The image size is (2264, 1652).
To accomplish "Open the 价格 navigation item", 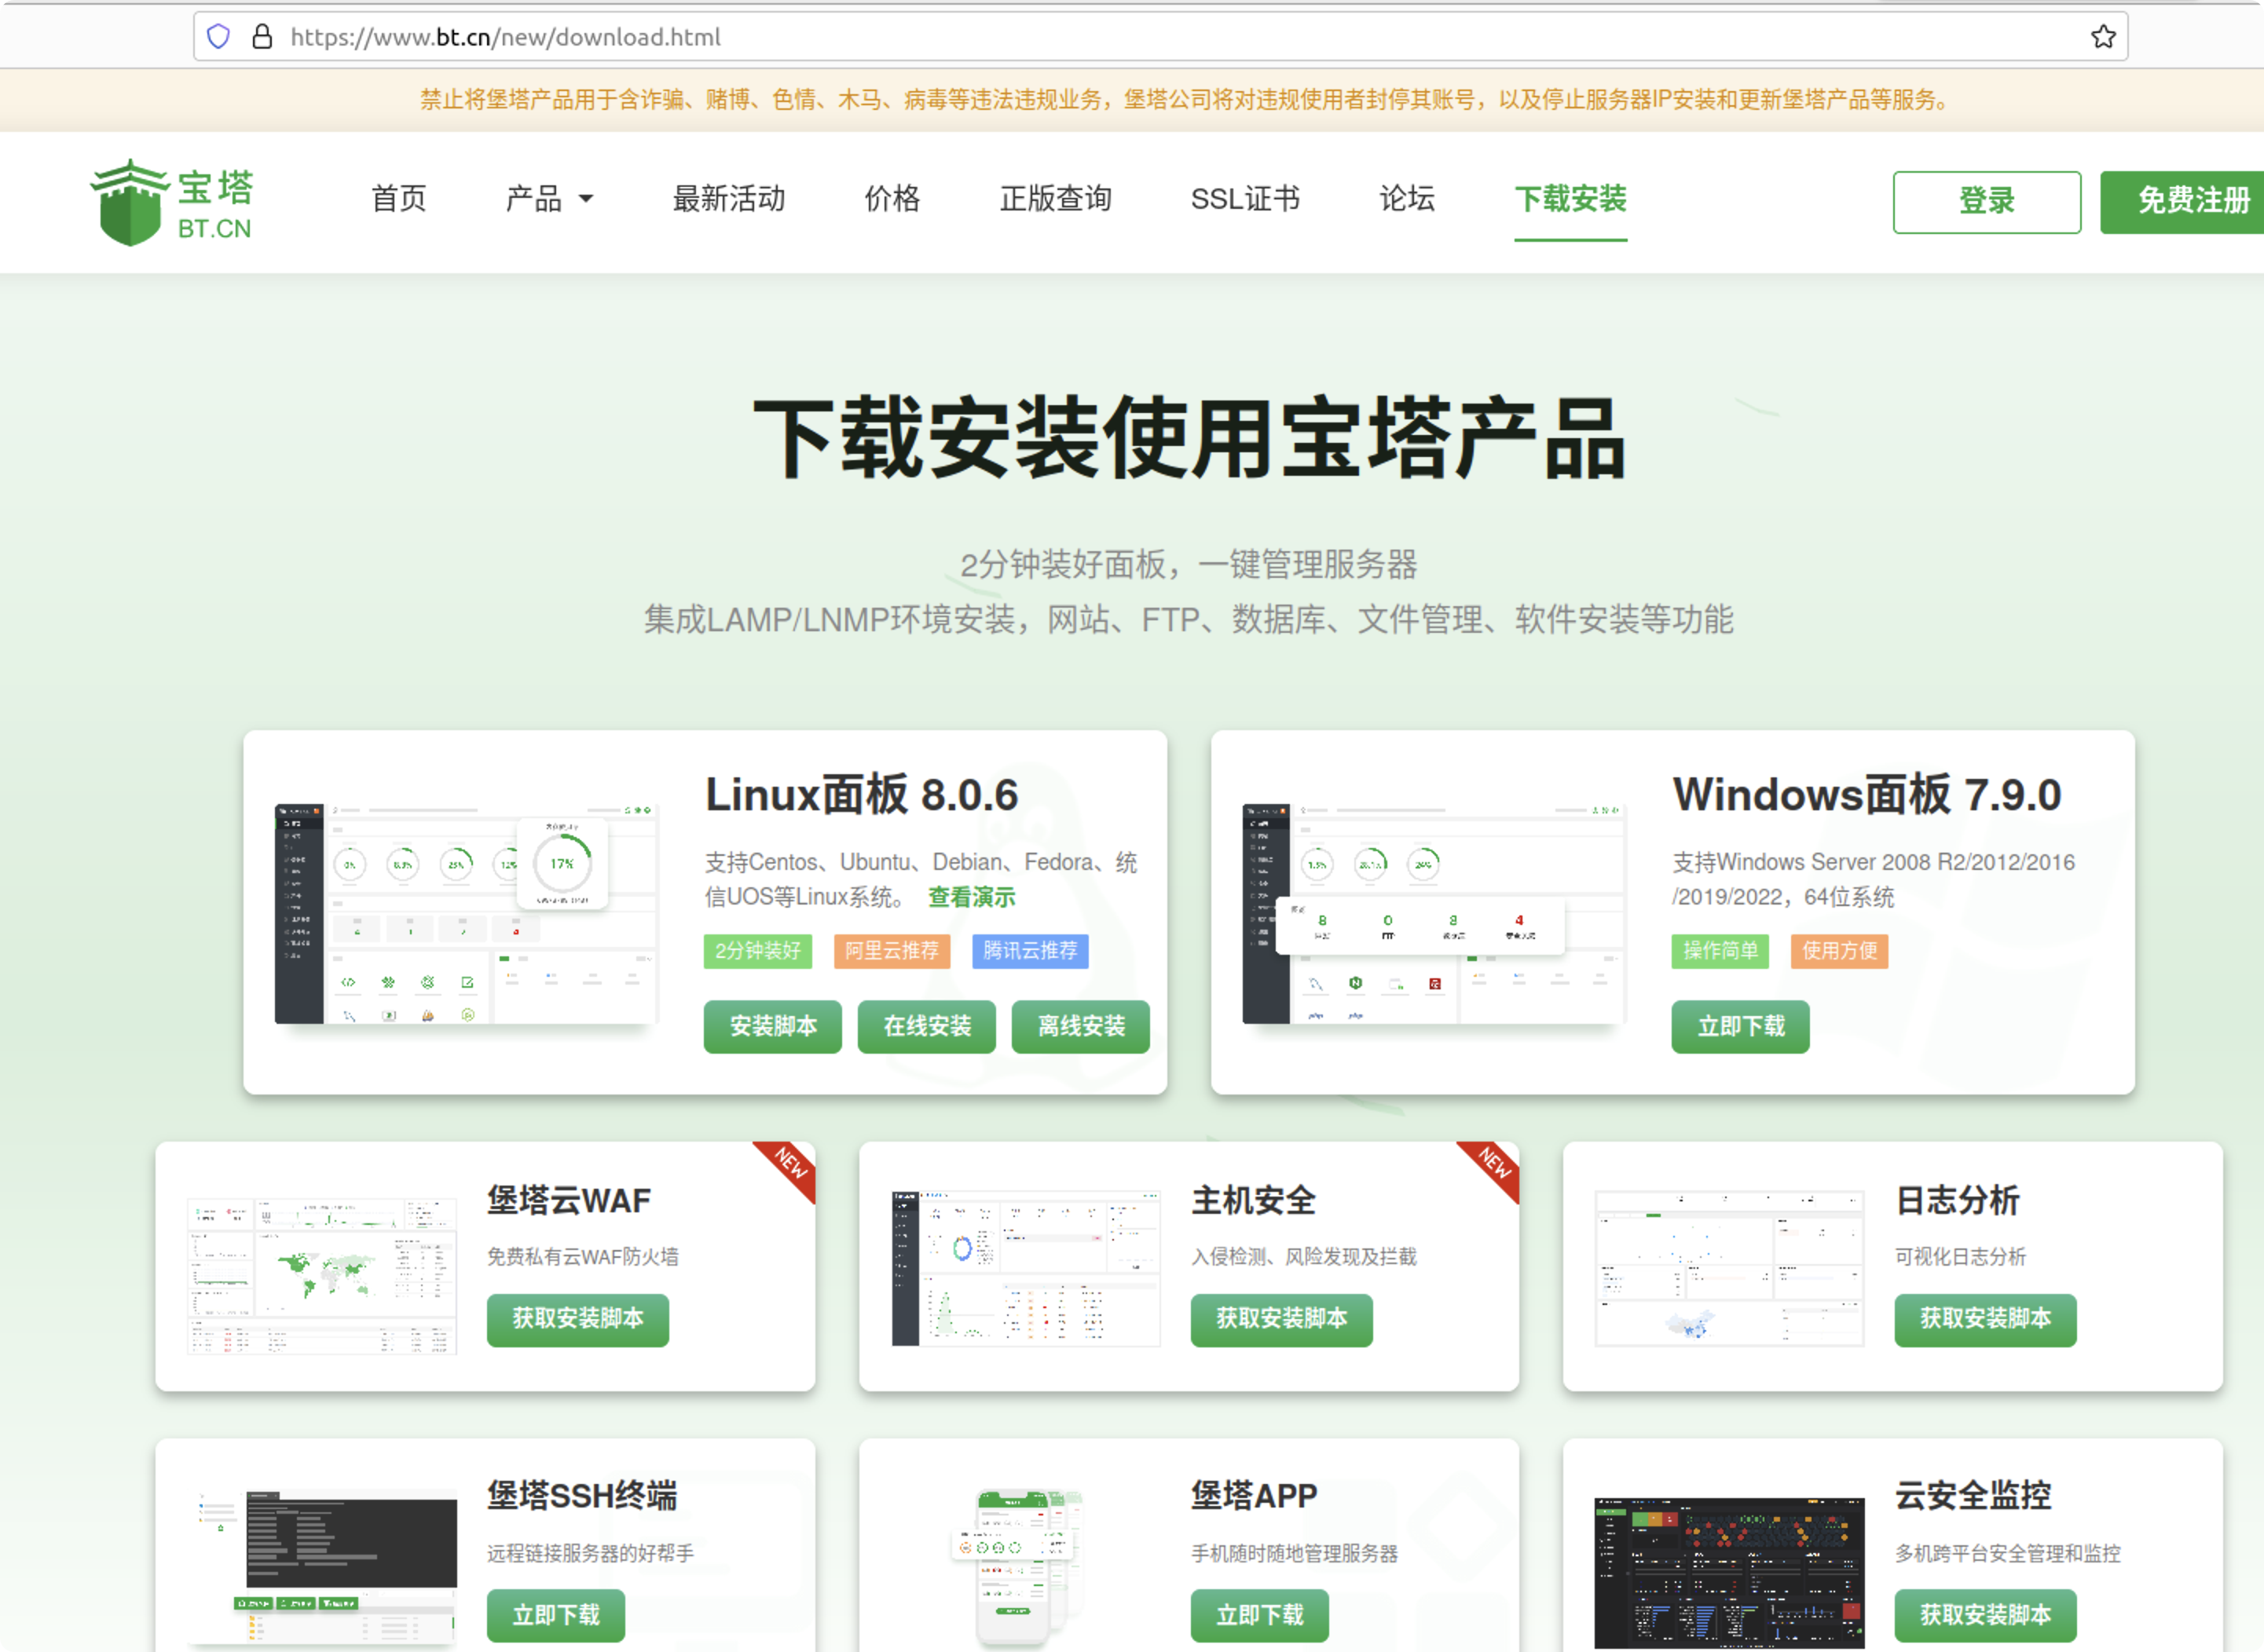I will pyautogui.click(x=892, y=199).
